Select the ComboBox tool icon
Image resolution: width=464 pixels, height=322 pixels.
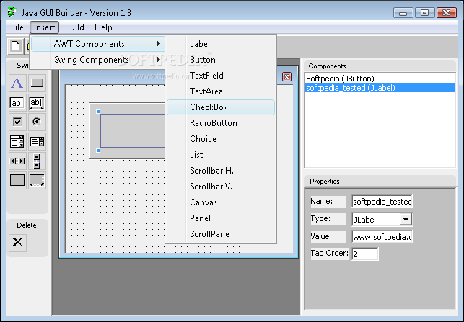point(17,141)
